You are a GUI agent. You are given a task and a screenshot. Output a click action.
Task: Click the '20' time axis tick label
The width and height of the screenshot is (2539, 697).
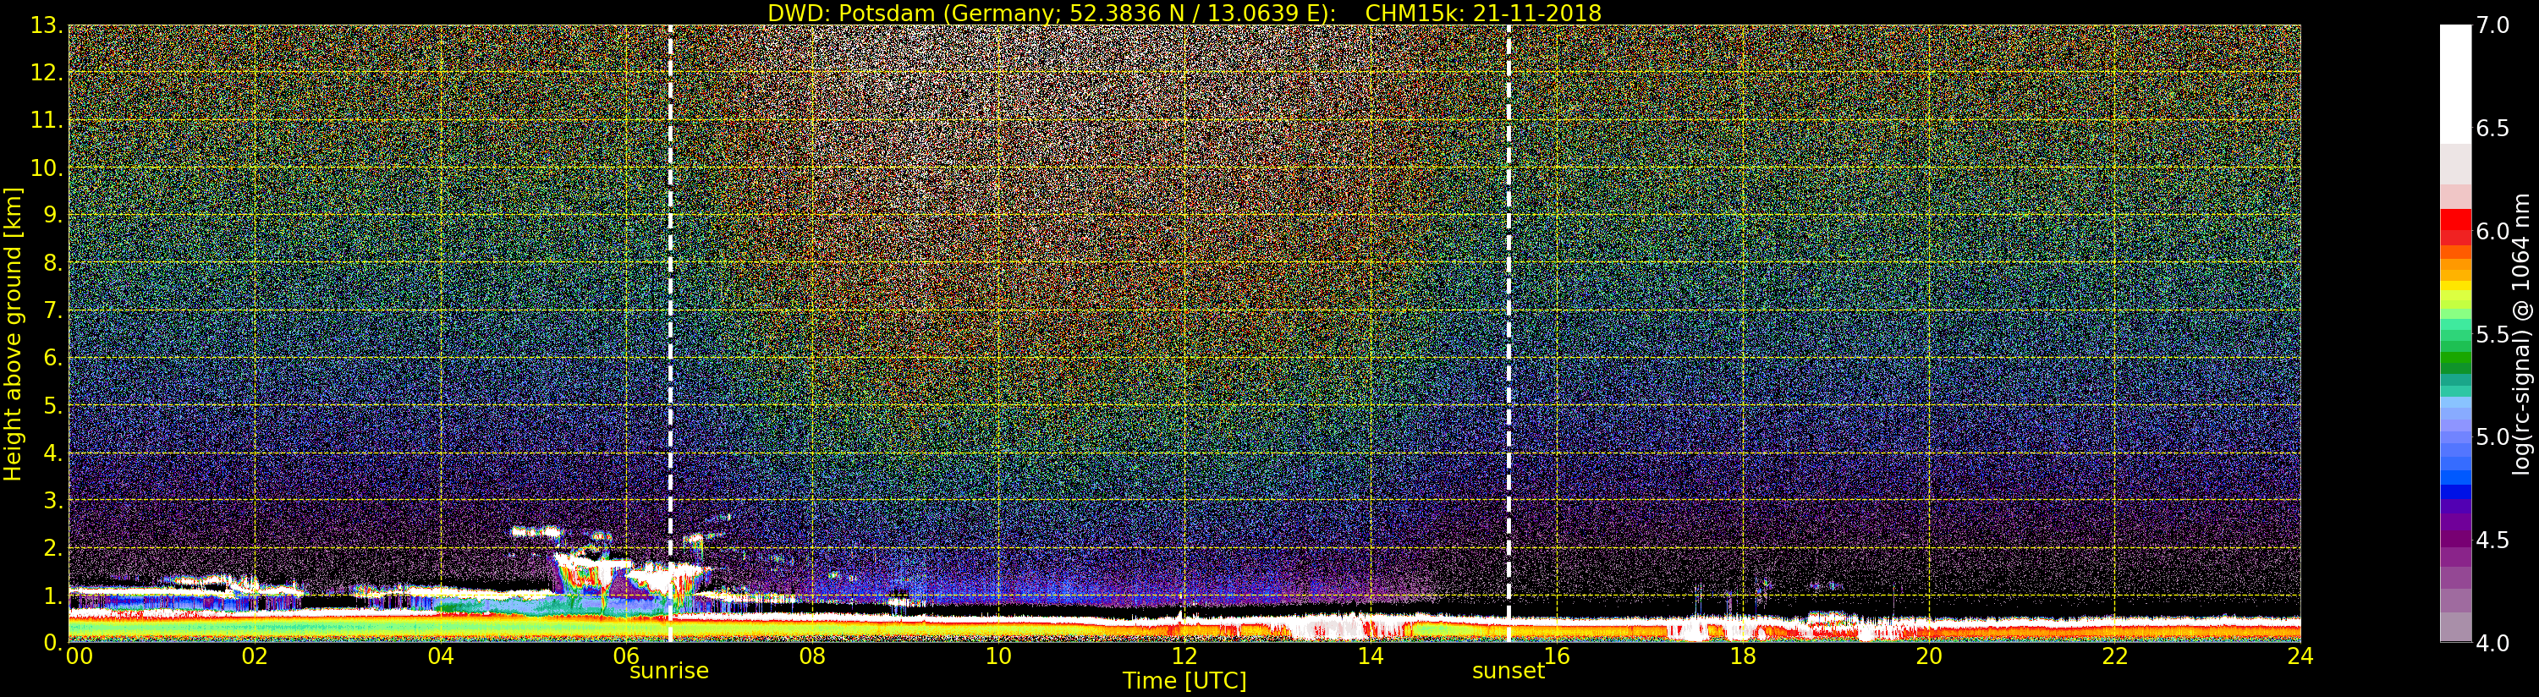pyautogui.click(x=1929, y=656)
